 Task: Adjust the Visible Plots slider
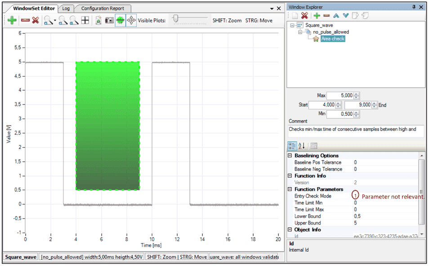click(x=176, y=18)
